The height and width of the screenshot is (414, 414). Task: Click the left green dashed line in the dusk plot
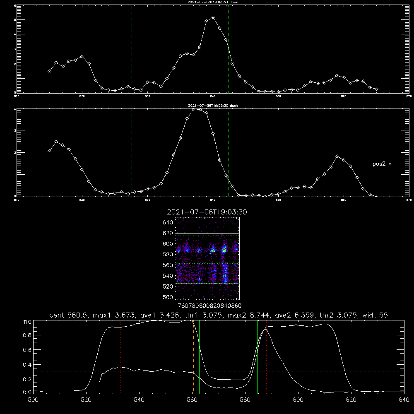pyautogui.click(x=132, y=152)
